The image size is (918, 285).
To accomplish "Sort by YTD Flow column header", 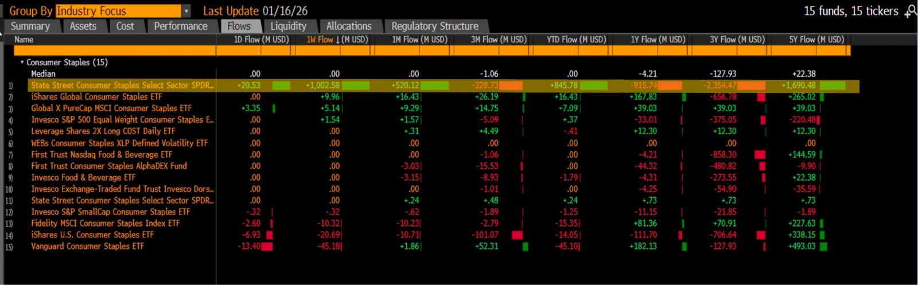I will (576, 40).
